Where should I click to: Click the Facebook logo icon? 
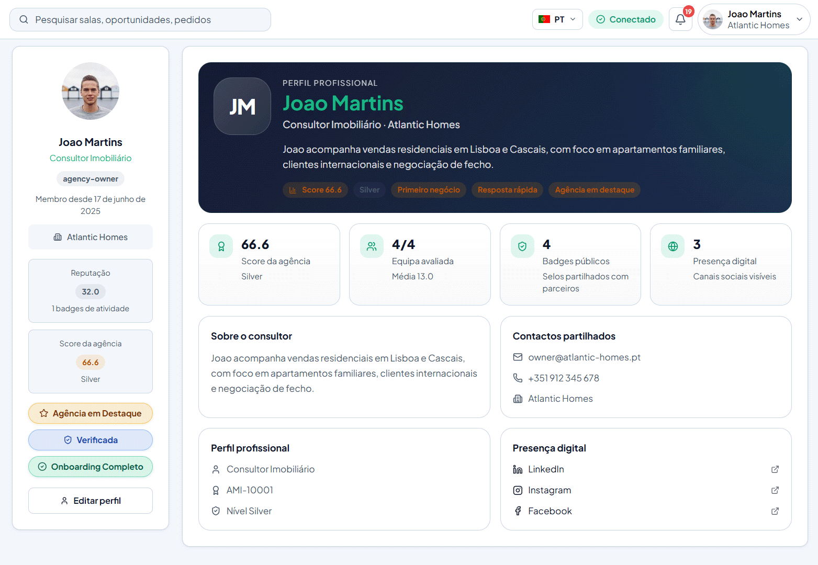pyautogui.click(x=518, y=511)
